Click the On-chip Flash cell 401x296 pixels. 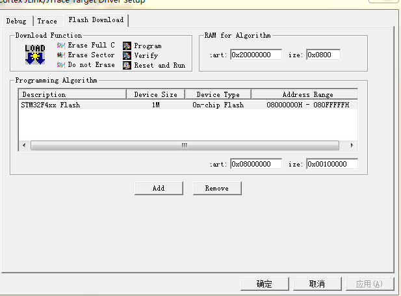pos(218,105)
